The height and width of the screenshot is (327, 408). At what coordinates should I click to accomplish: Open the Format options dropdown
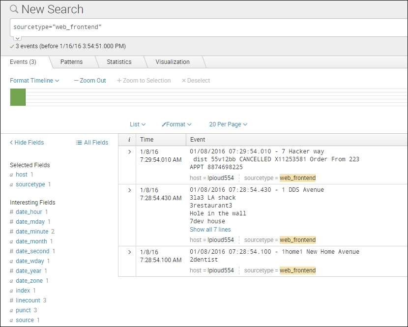coord(176,124)
